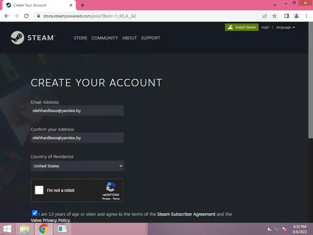Bookmark this page with the star icon

[x=274, y=16]
